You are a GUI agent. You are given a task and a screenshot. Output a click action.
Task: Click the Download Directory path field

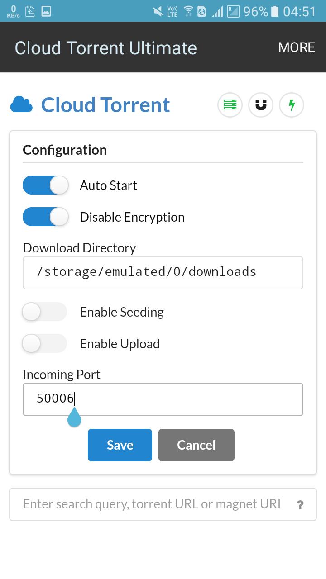pos(163,273)
